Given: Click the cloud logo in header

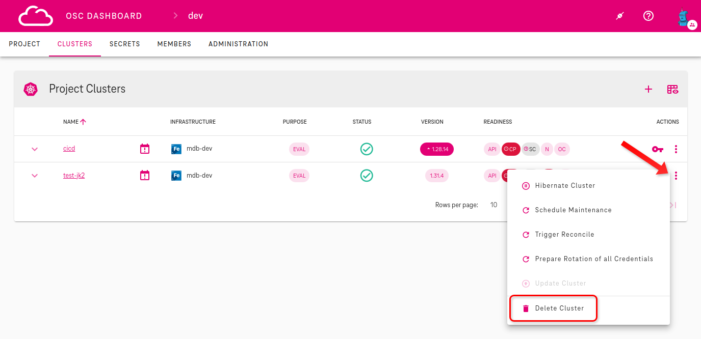Looking at the screenshot, I should pos(36,16).
